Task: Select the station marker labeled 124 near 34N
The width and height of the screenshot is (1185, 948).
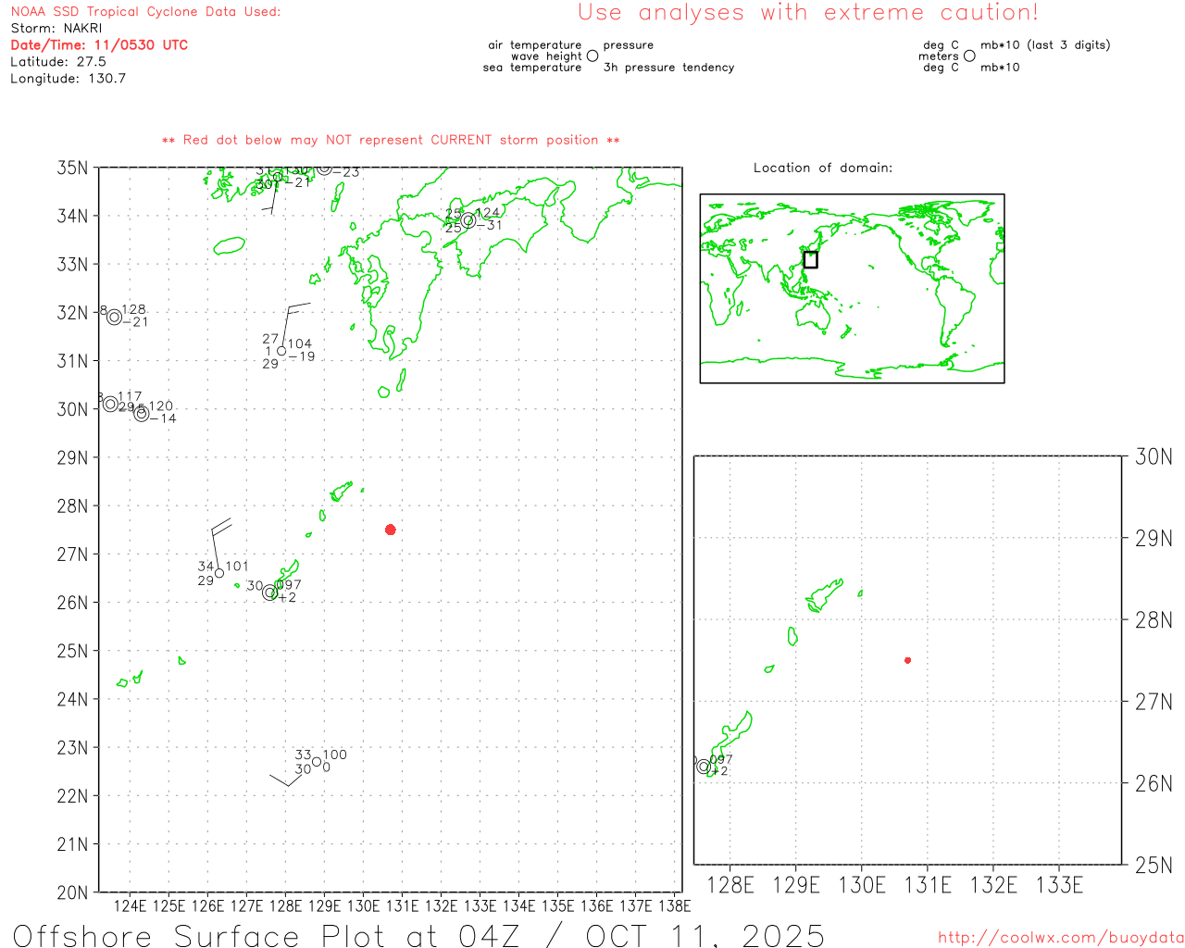Action: pos(468,220)
